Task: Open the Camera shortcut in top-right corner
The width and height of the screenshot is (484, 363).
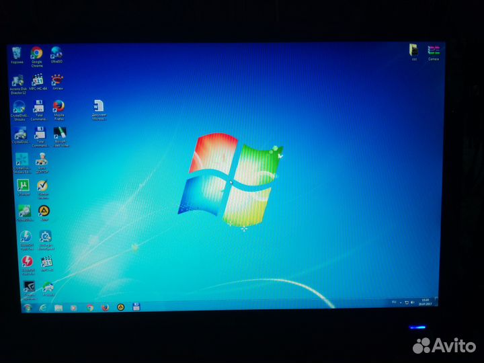Action: click(434, 51)
